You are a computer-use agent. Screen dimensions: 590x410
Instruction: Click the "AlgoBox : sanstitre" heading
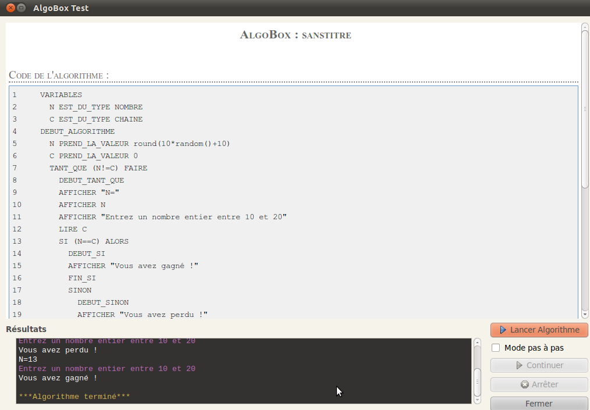(295, 35)
